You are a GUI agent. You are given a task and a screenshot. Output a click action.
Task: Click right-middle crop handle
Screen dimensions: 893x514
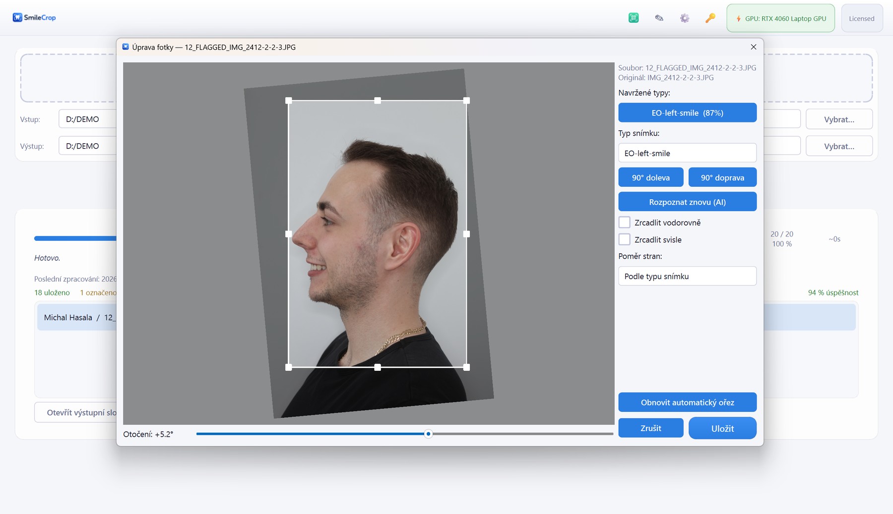466,234
